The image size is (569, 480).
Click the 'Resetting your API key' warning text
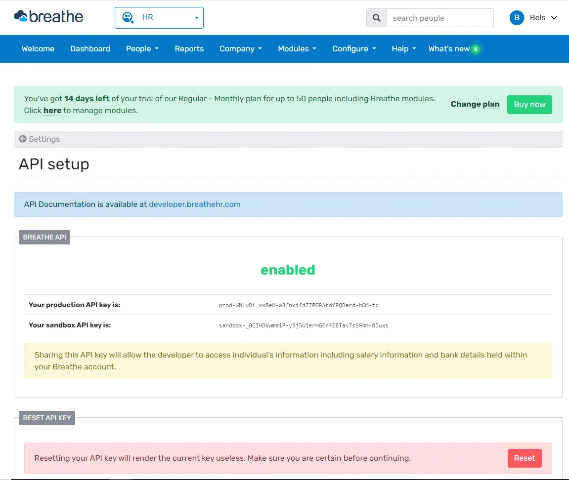tap(222, 458)
